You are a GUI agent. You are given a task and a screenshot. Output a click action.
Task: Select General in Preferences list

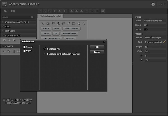[28, 47]
